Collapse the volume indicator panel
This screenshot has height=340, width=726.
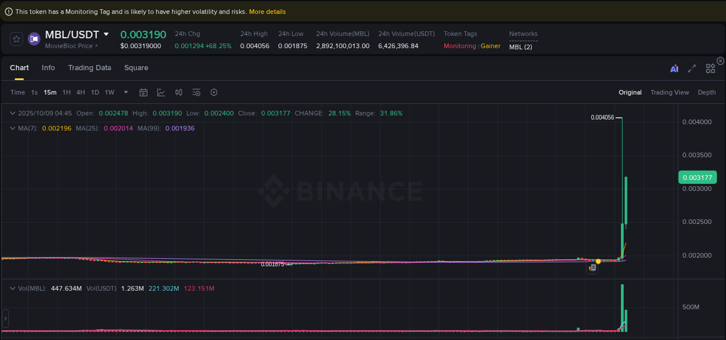click(x=12, y=288)
